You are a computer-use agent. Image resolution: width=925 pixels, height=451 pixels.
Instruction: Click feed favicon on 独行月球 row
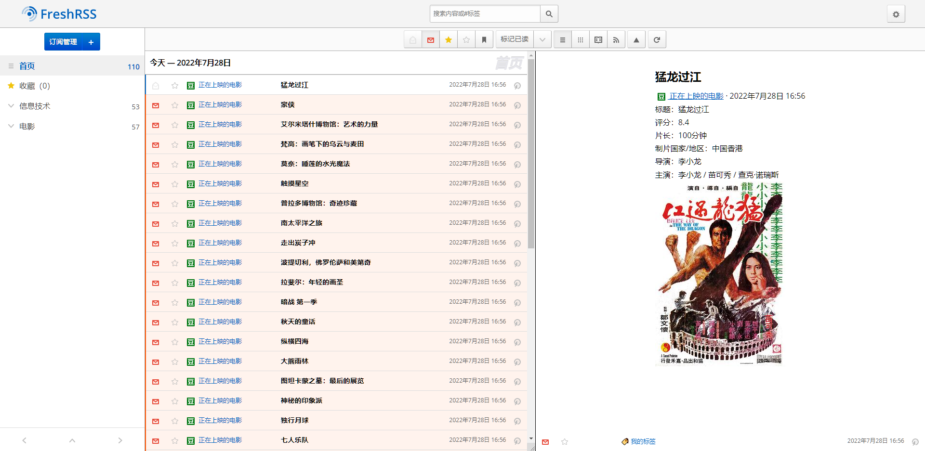(x=191, y=421)
